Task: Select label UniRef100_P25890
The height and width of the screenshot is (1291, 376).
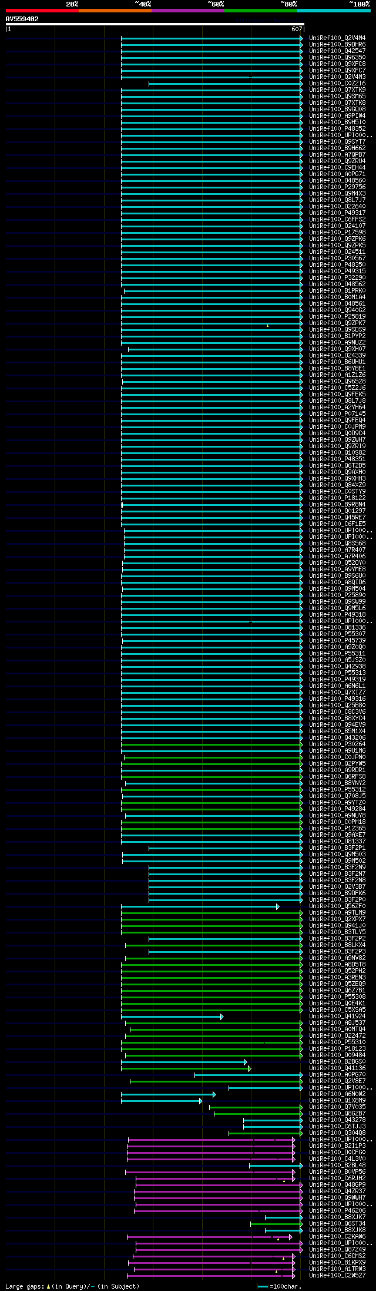Action: (337, 595)
